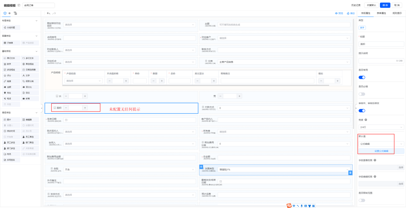
Task: Open 历史记录
Action: coord(356,5)
